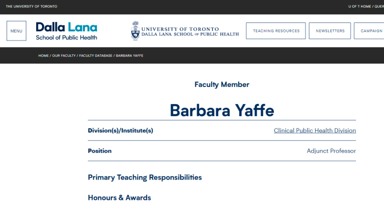This screenshot has width=384, height=208.
Task: Click The University of Toronto top link
Action: click(x=31, y=7)
